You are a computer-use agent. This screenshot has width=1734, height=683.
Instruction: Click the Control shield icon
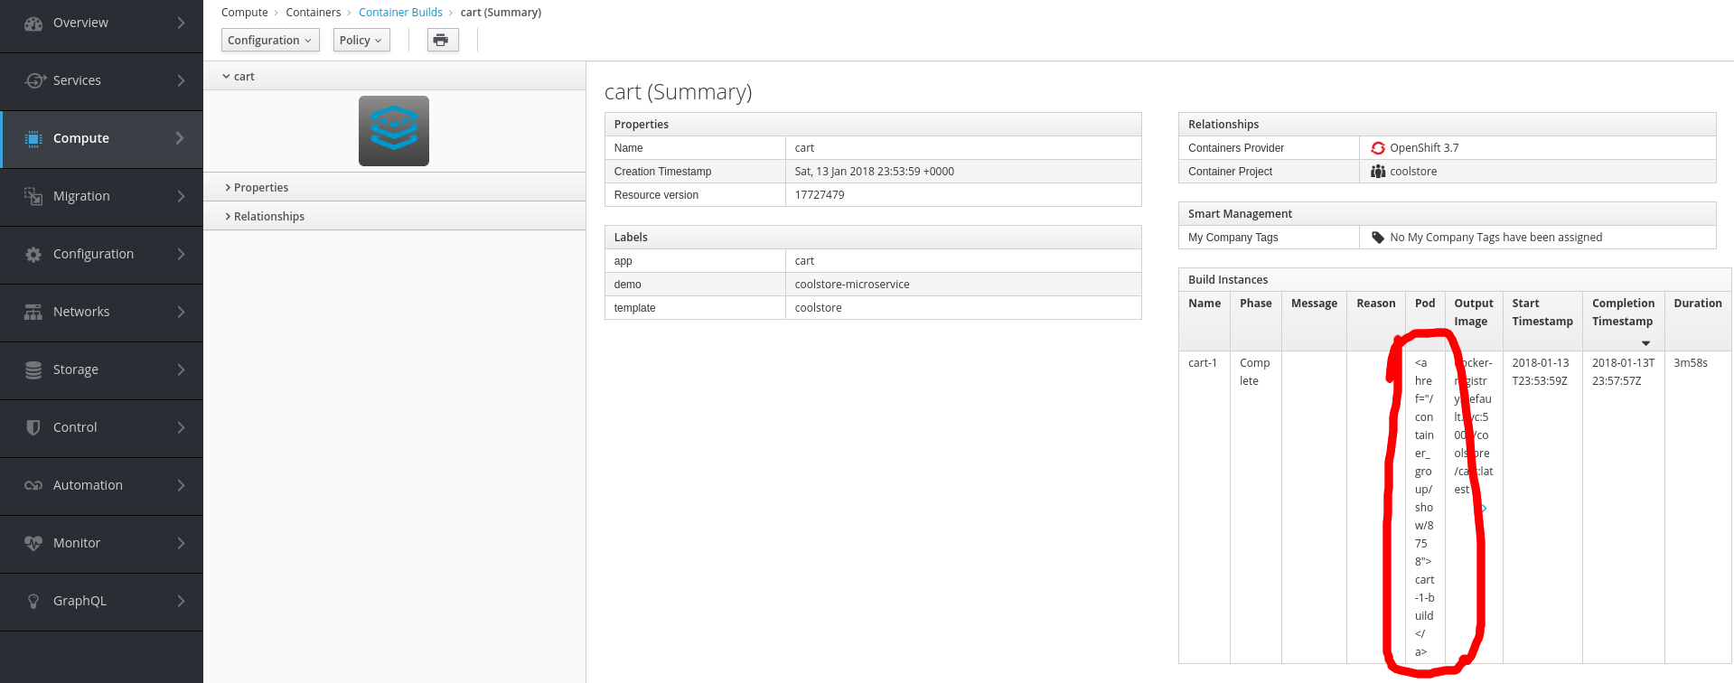click(33, 427)
